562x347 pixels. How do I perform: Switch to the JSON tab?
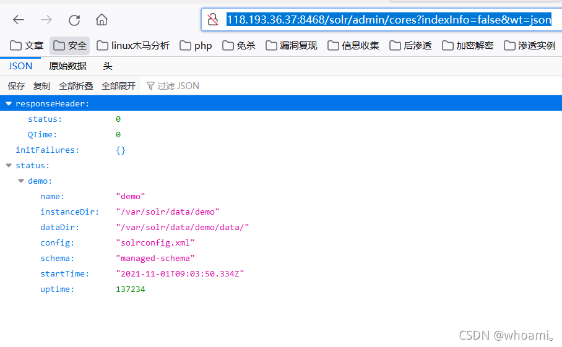(20, 66)
